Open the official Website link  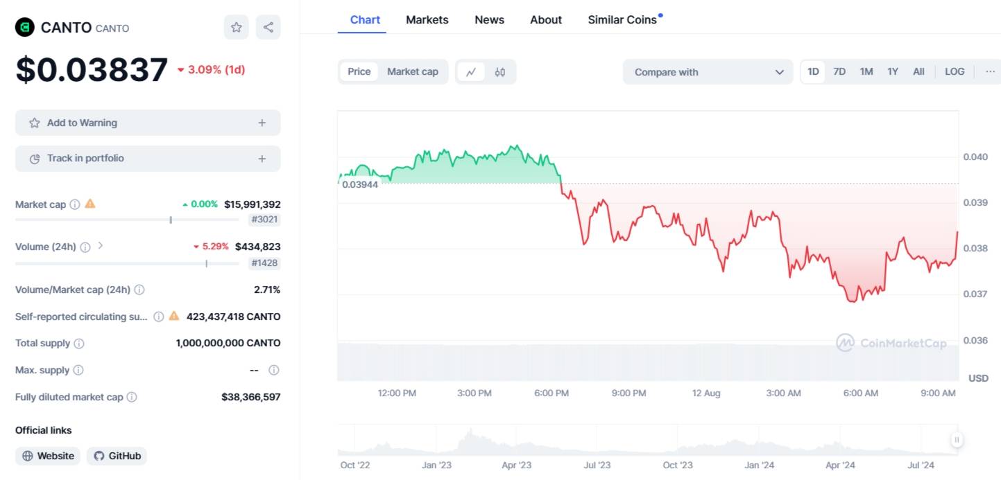tap(48, 456)
